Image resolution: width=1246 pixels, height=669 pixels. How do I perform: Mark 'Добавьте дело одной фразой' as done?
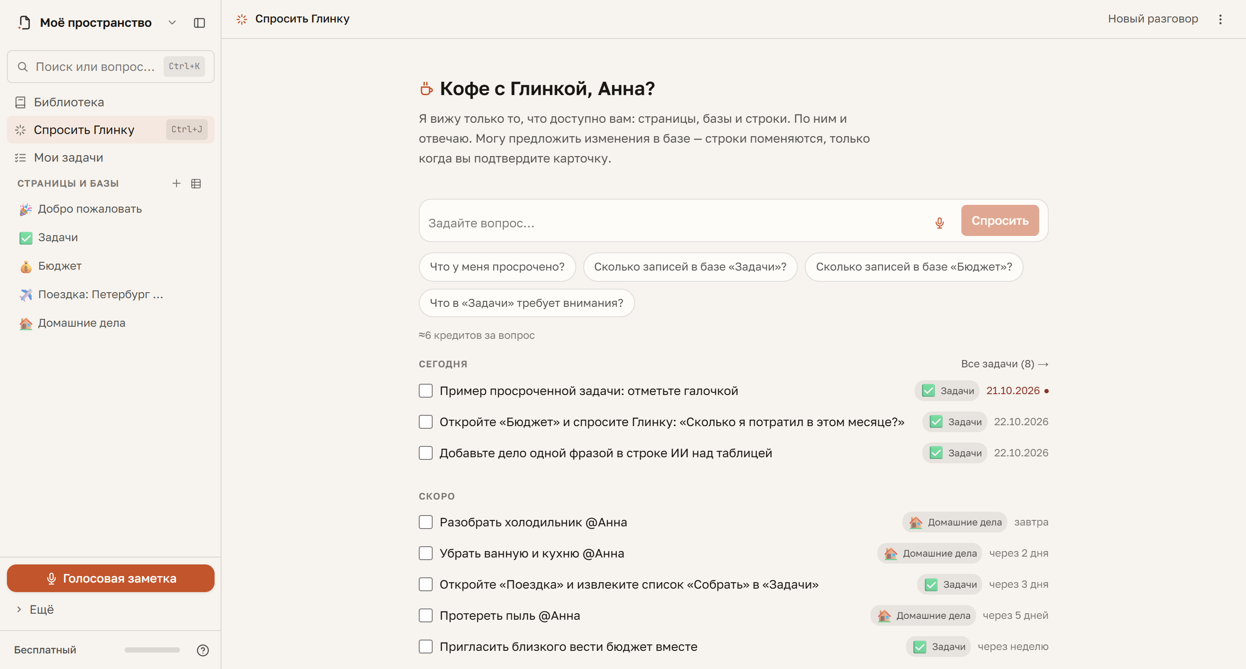[425, 452]
